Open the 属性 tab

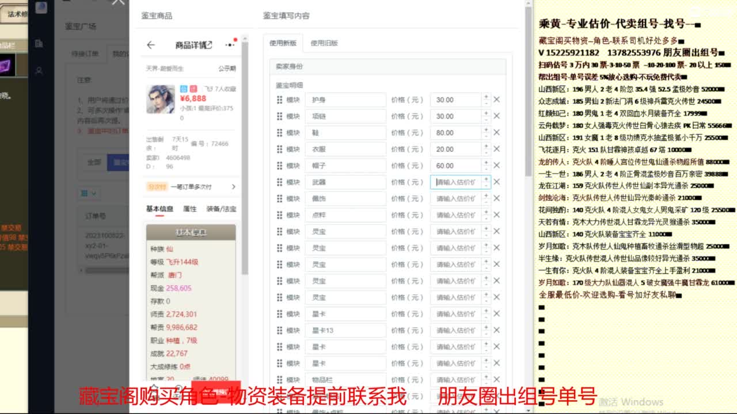(x=189, y=209)
